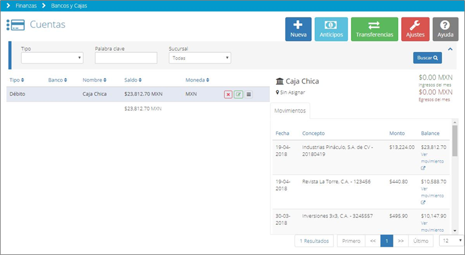This screenshot has width=465, height=255.
Task: Sort table by Saldo column
Action: click(x=133, y=80)
